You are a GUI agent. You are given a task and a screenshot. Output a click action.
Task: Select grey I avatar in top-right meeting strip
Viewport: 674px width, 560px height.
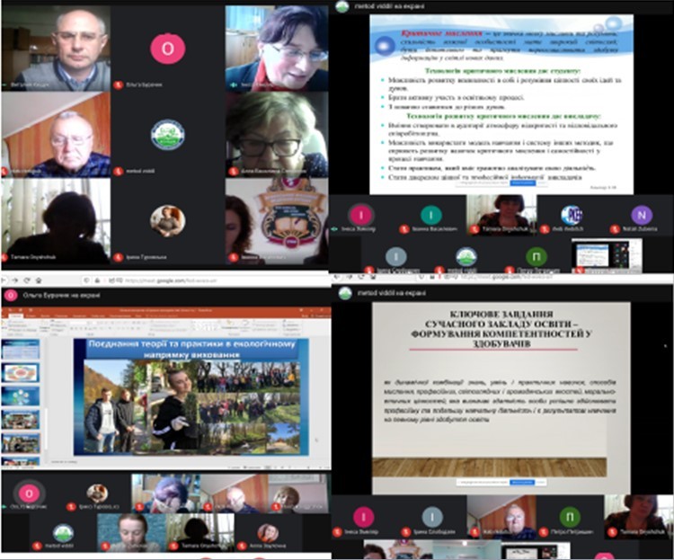click(x=396, y=257)
